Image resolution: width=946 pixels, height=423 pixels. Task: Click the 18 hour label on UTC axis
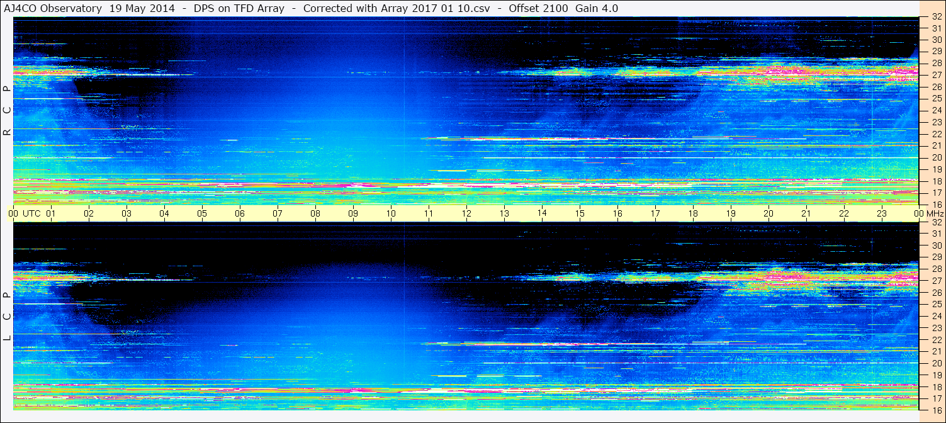[x=693, y=214]
